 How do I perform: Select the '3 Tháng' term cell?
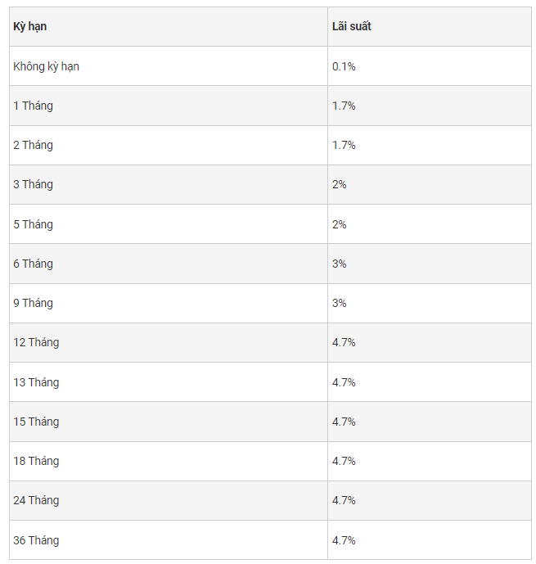coord(169,184)
